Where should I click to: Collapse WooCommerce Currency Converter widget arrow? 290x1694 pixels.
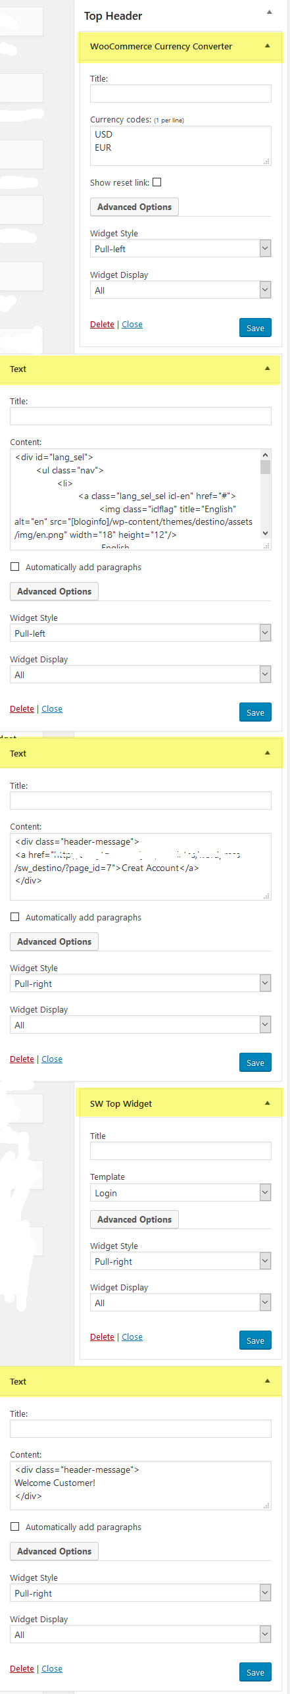pyautogui.click(x=267, y=46)
